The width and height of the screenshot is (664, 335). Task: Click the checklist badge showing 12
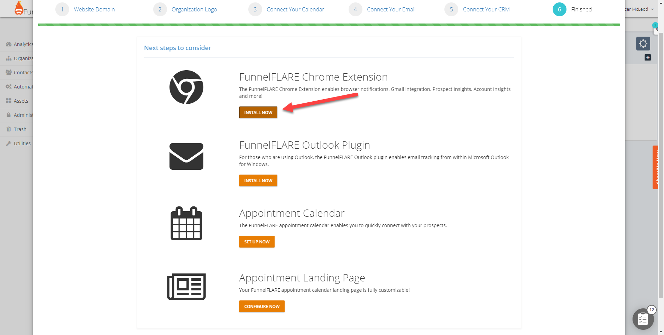652,310
